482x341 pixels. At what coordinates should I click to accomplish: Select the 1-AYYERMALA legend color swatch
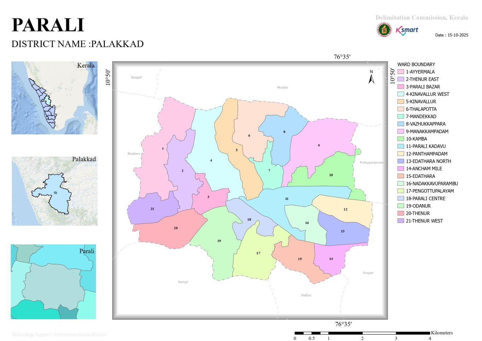401,72
